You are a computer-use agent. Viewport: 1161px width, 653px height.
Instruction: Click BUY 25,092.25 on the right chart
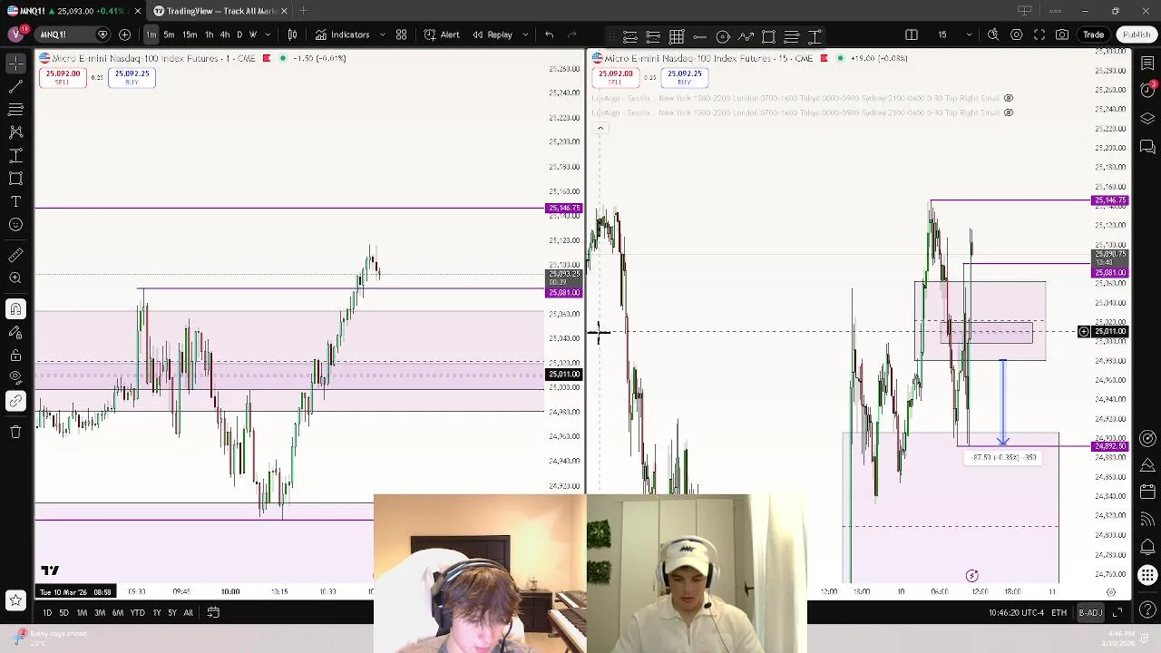684,78
